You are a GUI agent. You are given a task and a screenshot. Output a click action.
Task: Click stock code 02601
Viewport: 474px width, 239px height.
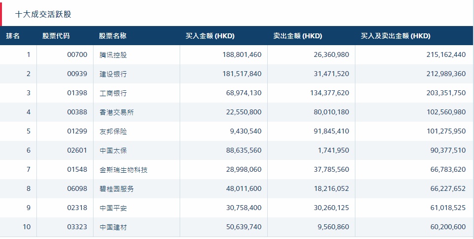(77, 151)
